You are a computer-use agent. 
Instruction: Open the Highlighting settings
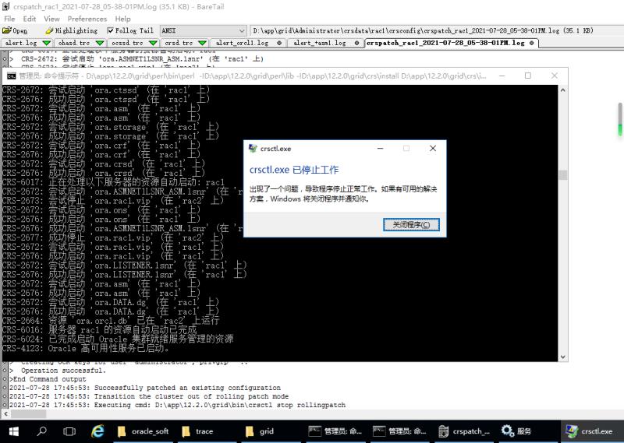point(71,30)
